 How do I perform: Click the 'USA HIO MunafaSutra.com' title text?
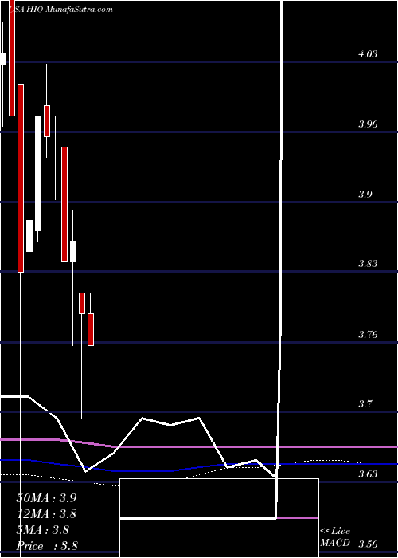point(60,10)
